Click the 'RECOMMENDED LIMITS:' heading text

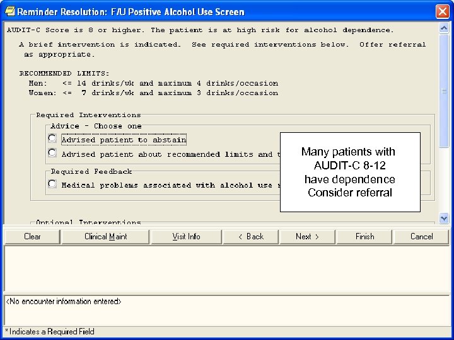coord(64,74)
